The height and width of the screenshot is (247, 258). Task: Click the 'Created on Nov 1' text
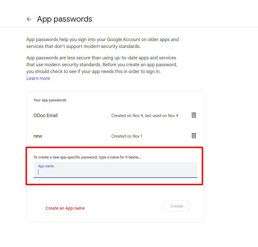pos(127,136)
